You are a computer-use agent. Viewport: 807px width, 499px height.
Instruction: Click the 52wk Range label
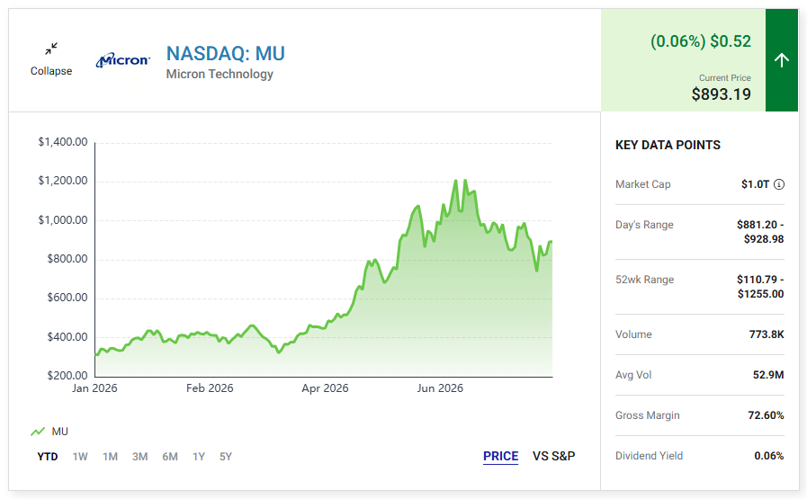point(645,280)
